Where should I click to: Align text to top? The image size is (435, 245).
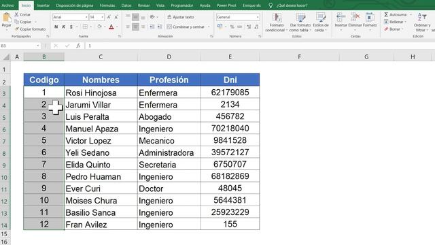pyautogui.click(x=128, y=17)
